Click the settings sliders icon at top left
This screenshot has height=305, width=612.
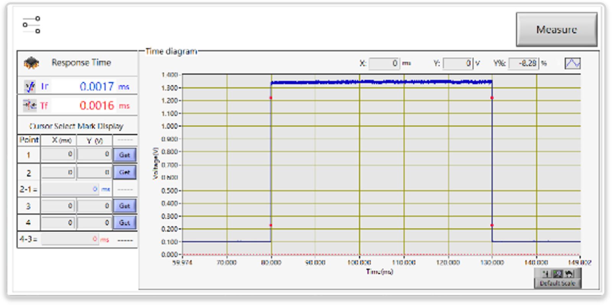(31, 25)
